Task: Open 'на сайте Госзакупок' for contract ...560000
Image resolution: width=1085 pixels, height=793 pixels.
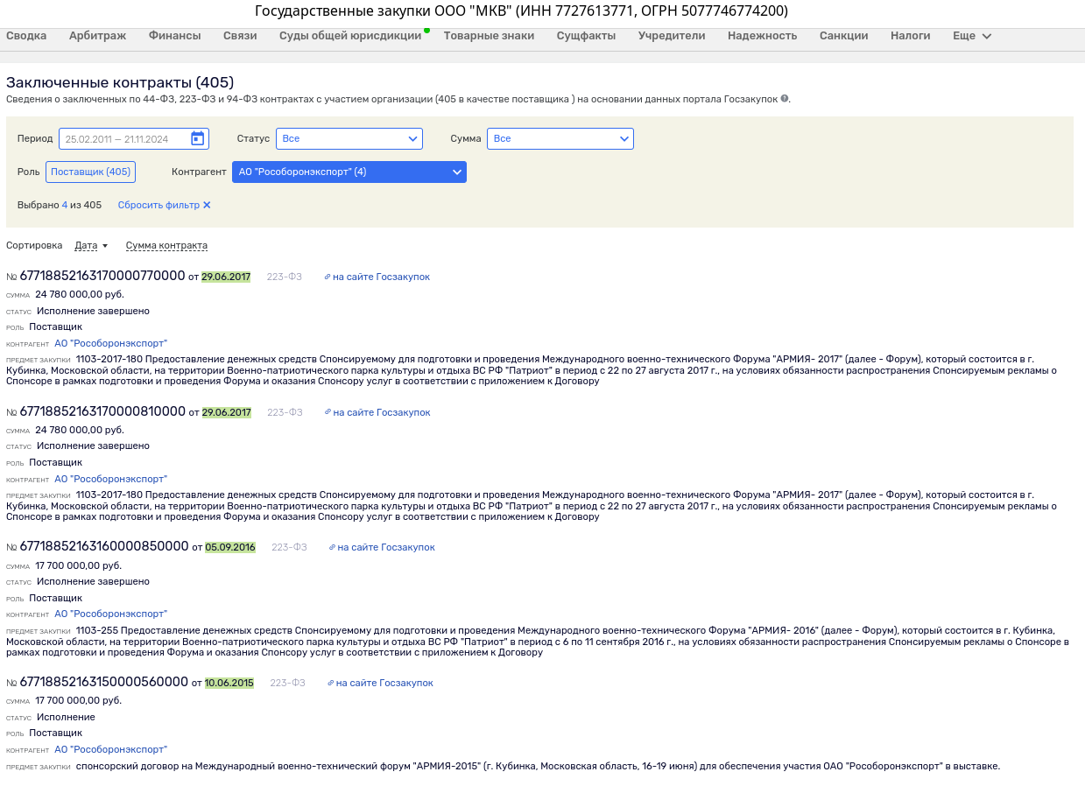Action: pos(384,683)
